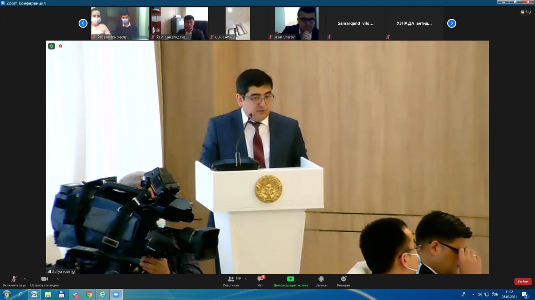Image resolution: width=535 pixels, height=300 pixels.
Task: Select the Samarqand viloyati participant tile
Action: [x=356, y=23]
